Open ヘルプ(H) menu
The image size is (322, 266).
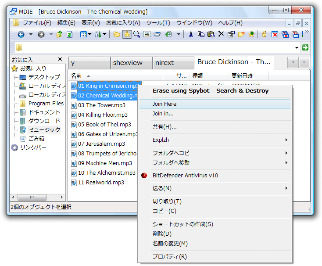(230, 23)
